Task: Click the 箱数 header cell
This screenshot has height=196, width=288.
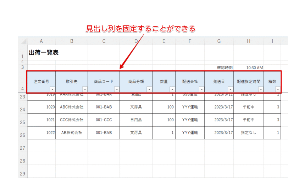Action: click(x=272, y=82)
